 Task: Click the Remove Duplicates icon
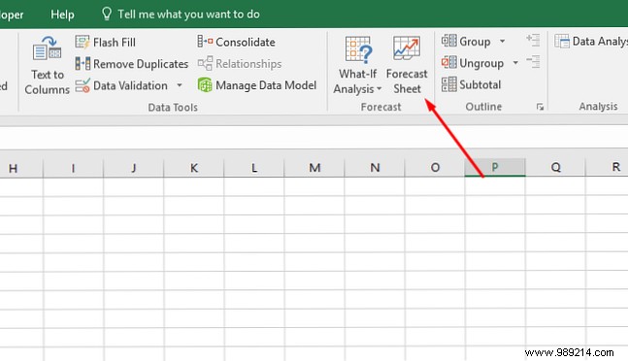(83, 64)
